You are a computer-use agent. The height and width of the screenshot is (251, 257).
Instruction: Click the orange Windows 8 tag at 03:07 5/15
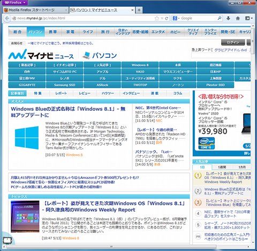pos(74,155)
